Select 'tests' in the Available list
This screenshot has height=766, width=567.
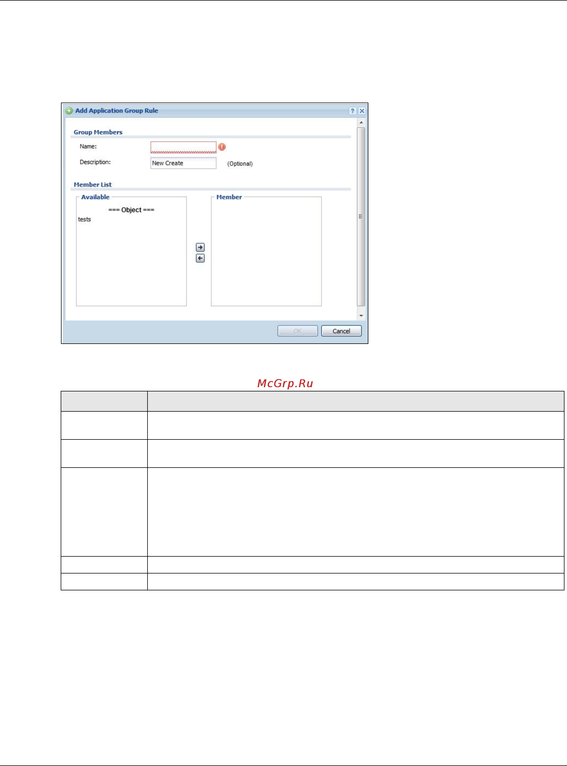[x=85, y=219]
